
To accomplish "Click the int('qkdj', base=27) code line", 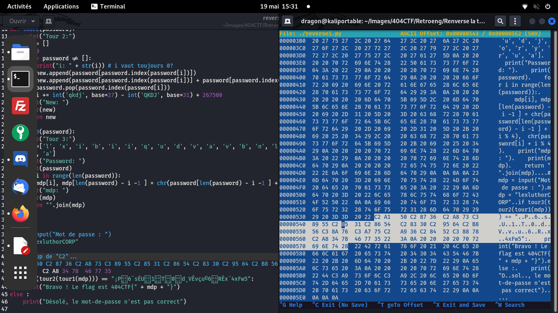I will [129, 95].
